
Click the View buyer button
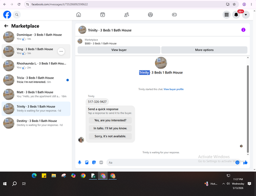(x=119, y=50)
